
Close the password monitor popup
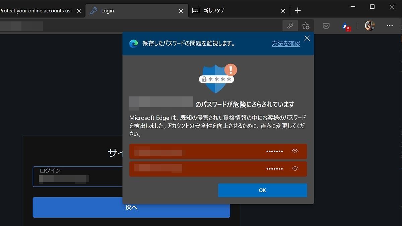point(307,38)
